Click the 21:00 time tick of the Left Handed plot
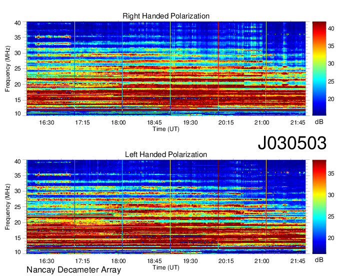The height and width of the screenshot is (276, 340). (x=262, y=261)
